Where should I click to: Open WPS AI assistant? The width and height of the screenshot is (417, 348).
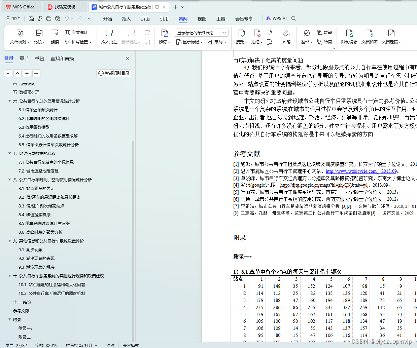point(276,18)
